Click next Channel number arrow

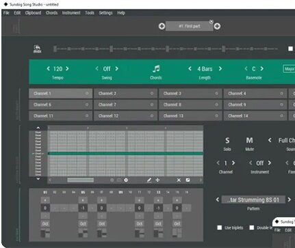pos(233,163)
